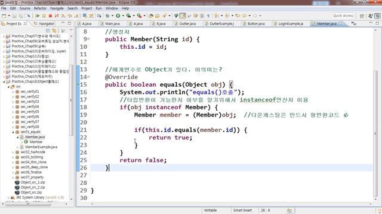Click the red Terminate icon
This screenshot has width=382, height=214.
(x=50, y=16)
